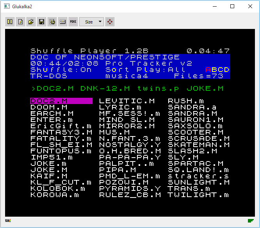Click the green indicator in status bar

pos(251,221)
